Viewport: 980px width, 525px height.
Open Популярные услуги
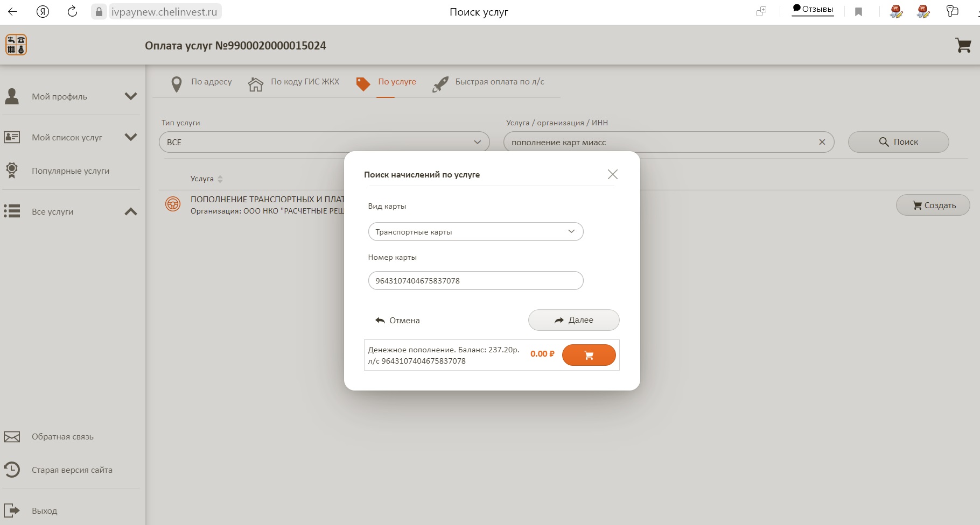tap(71, 171)
